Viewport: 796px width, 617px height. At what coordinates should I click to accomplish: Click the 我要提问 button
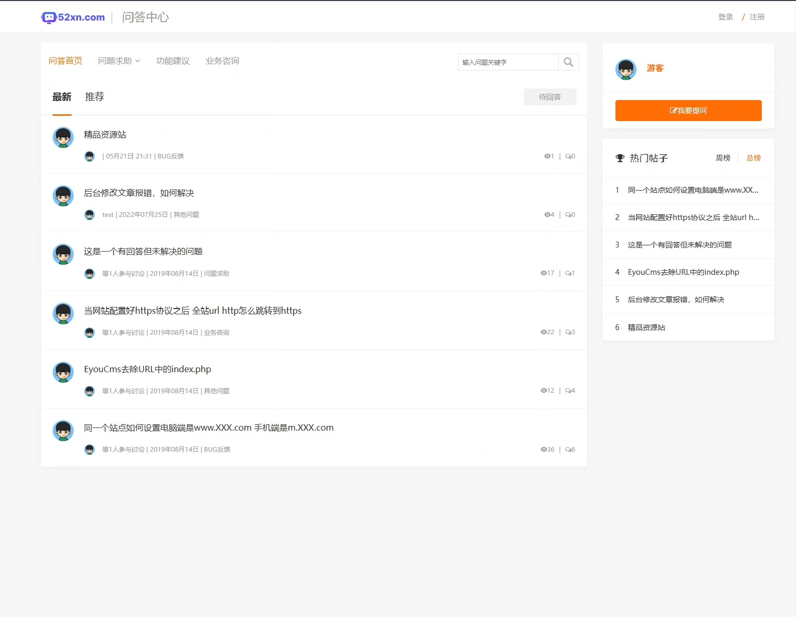(688, 111)
